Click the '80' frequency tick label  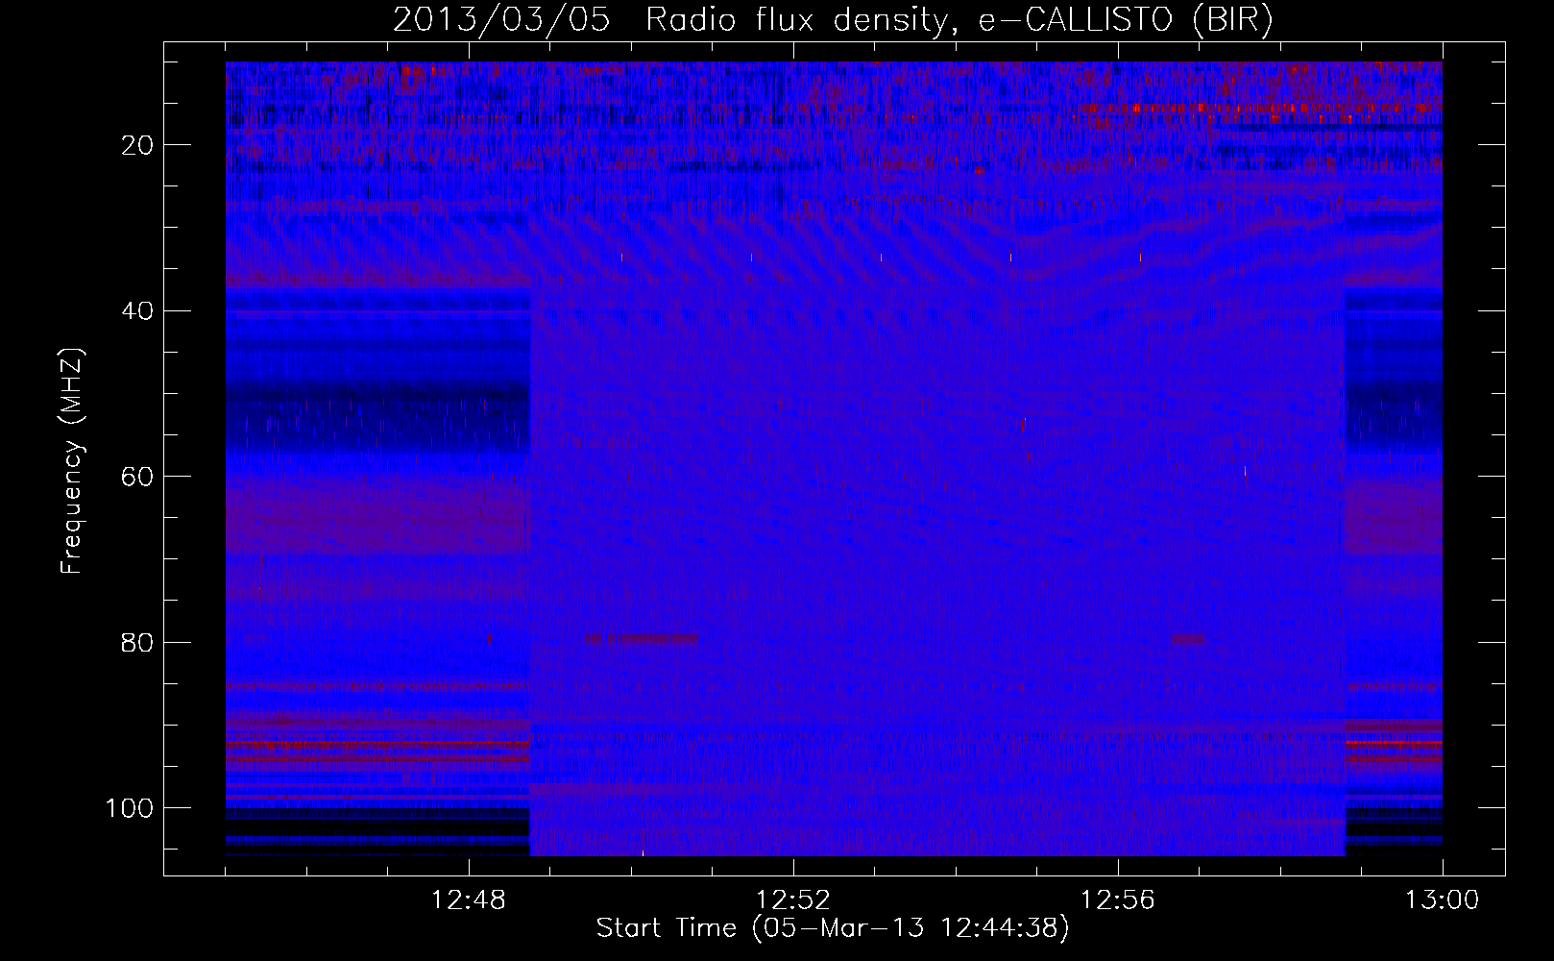137,642
